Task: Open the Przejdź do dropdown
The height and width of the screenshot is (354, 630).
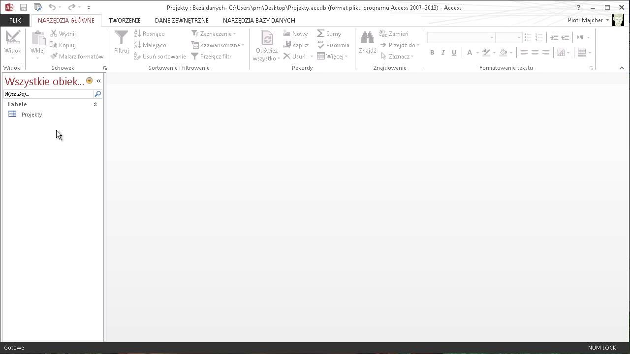Action: (400, 45)
